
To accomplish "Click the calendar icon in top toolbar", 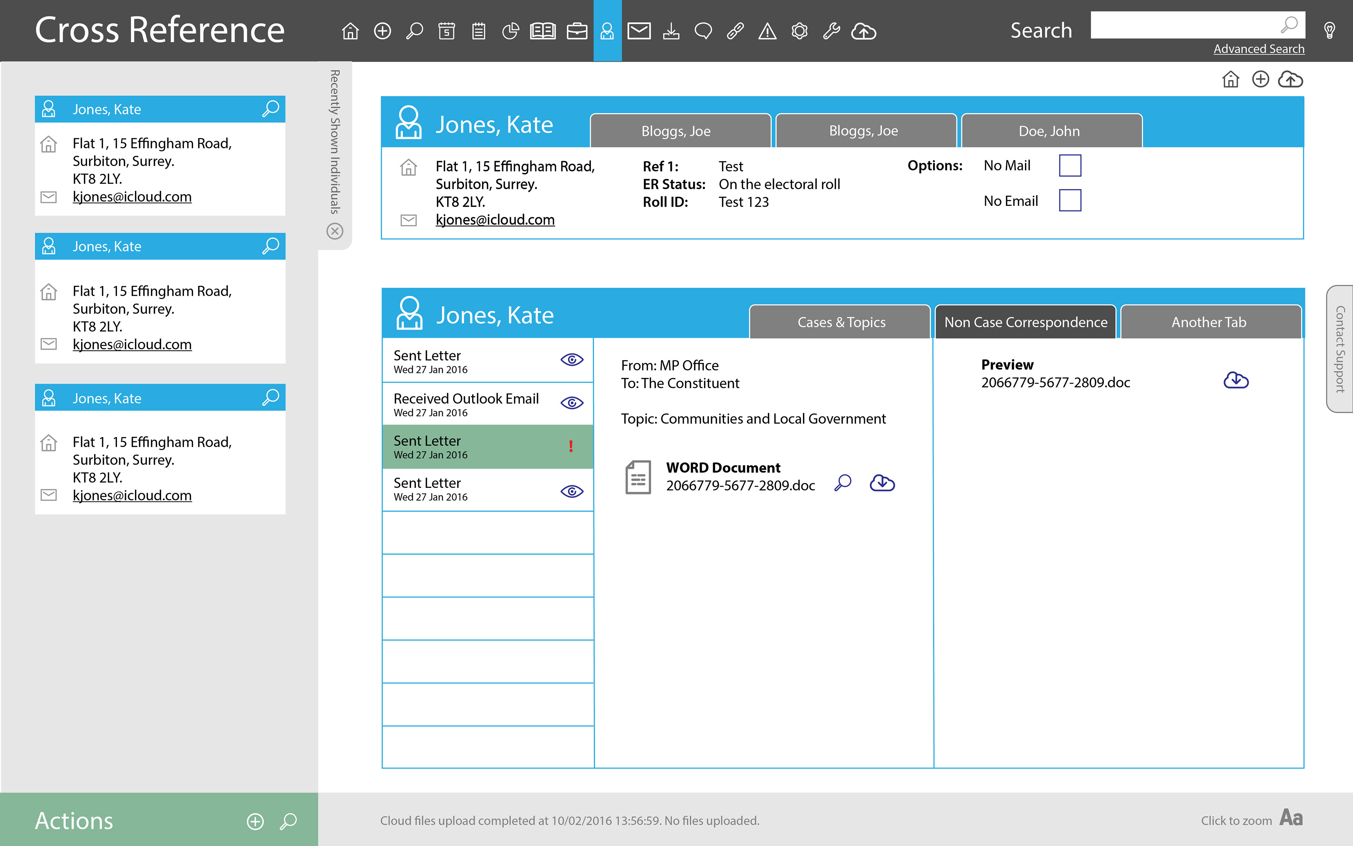I will [x=446, y=31].
